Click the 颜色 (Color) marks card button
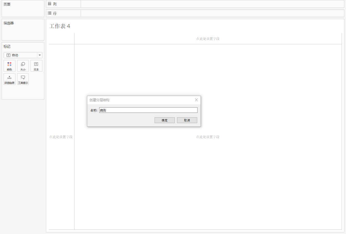 click(x=9, y=66)
